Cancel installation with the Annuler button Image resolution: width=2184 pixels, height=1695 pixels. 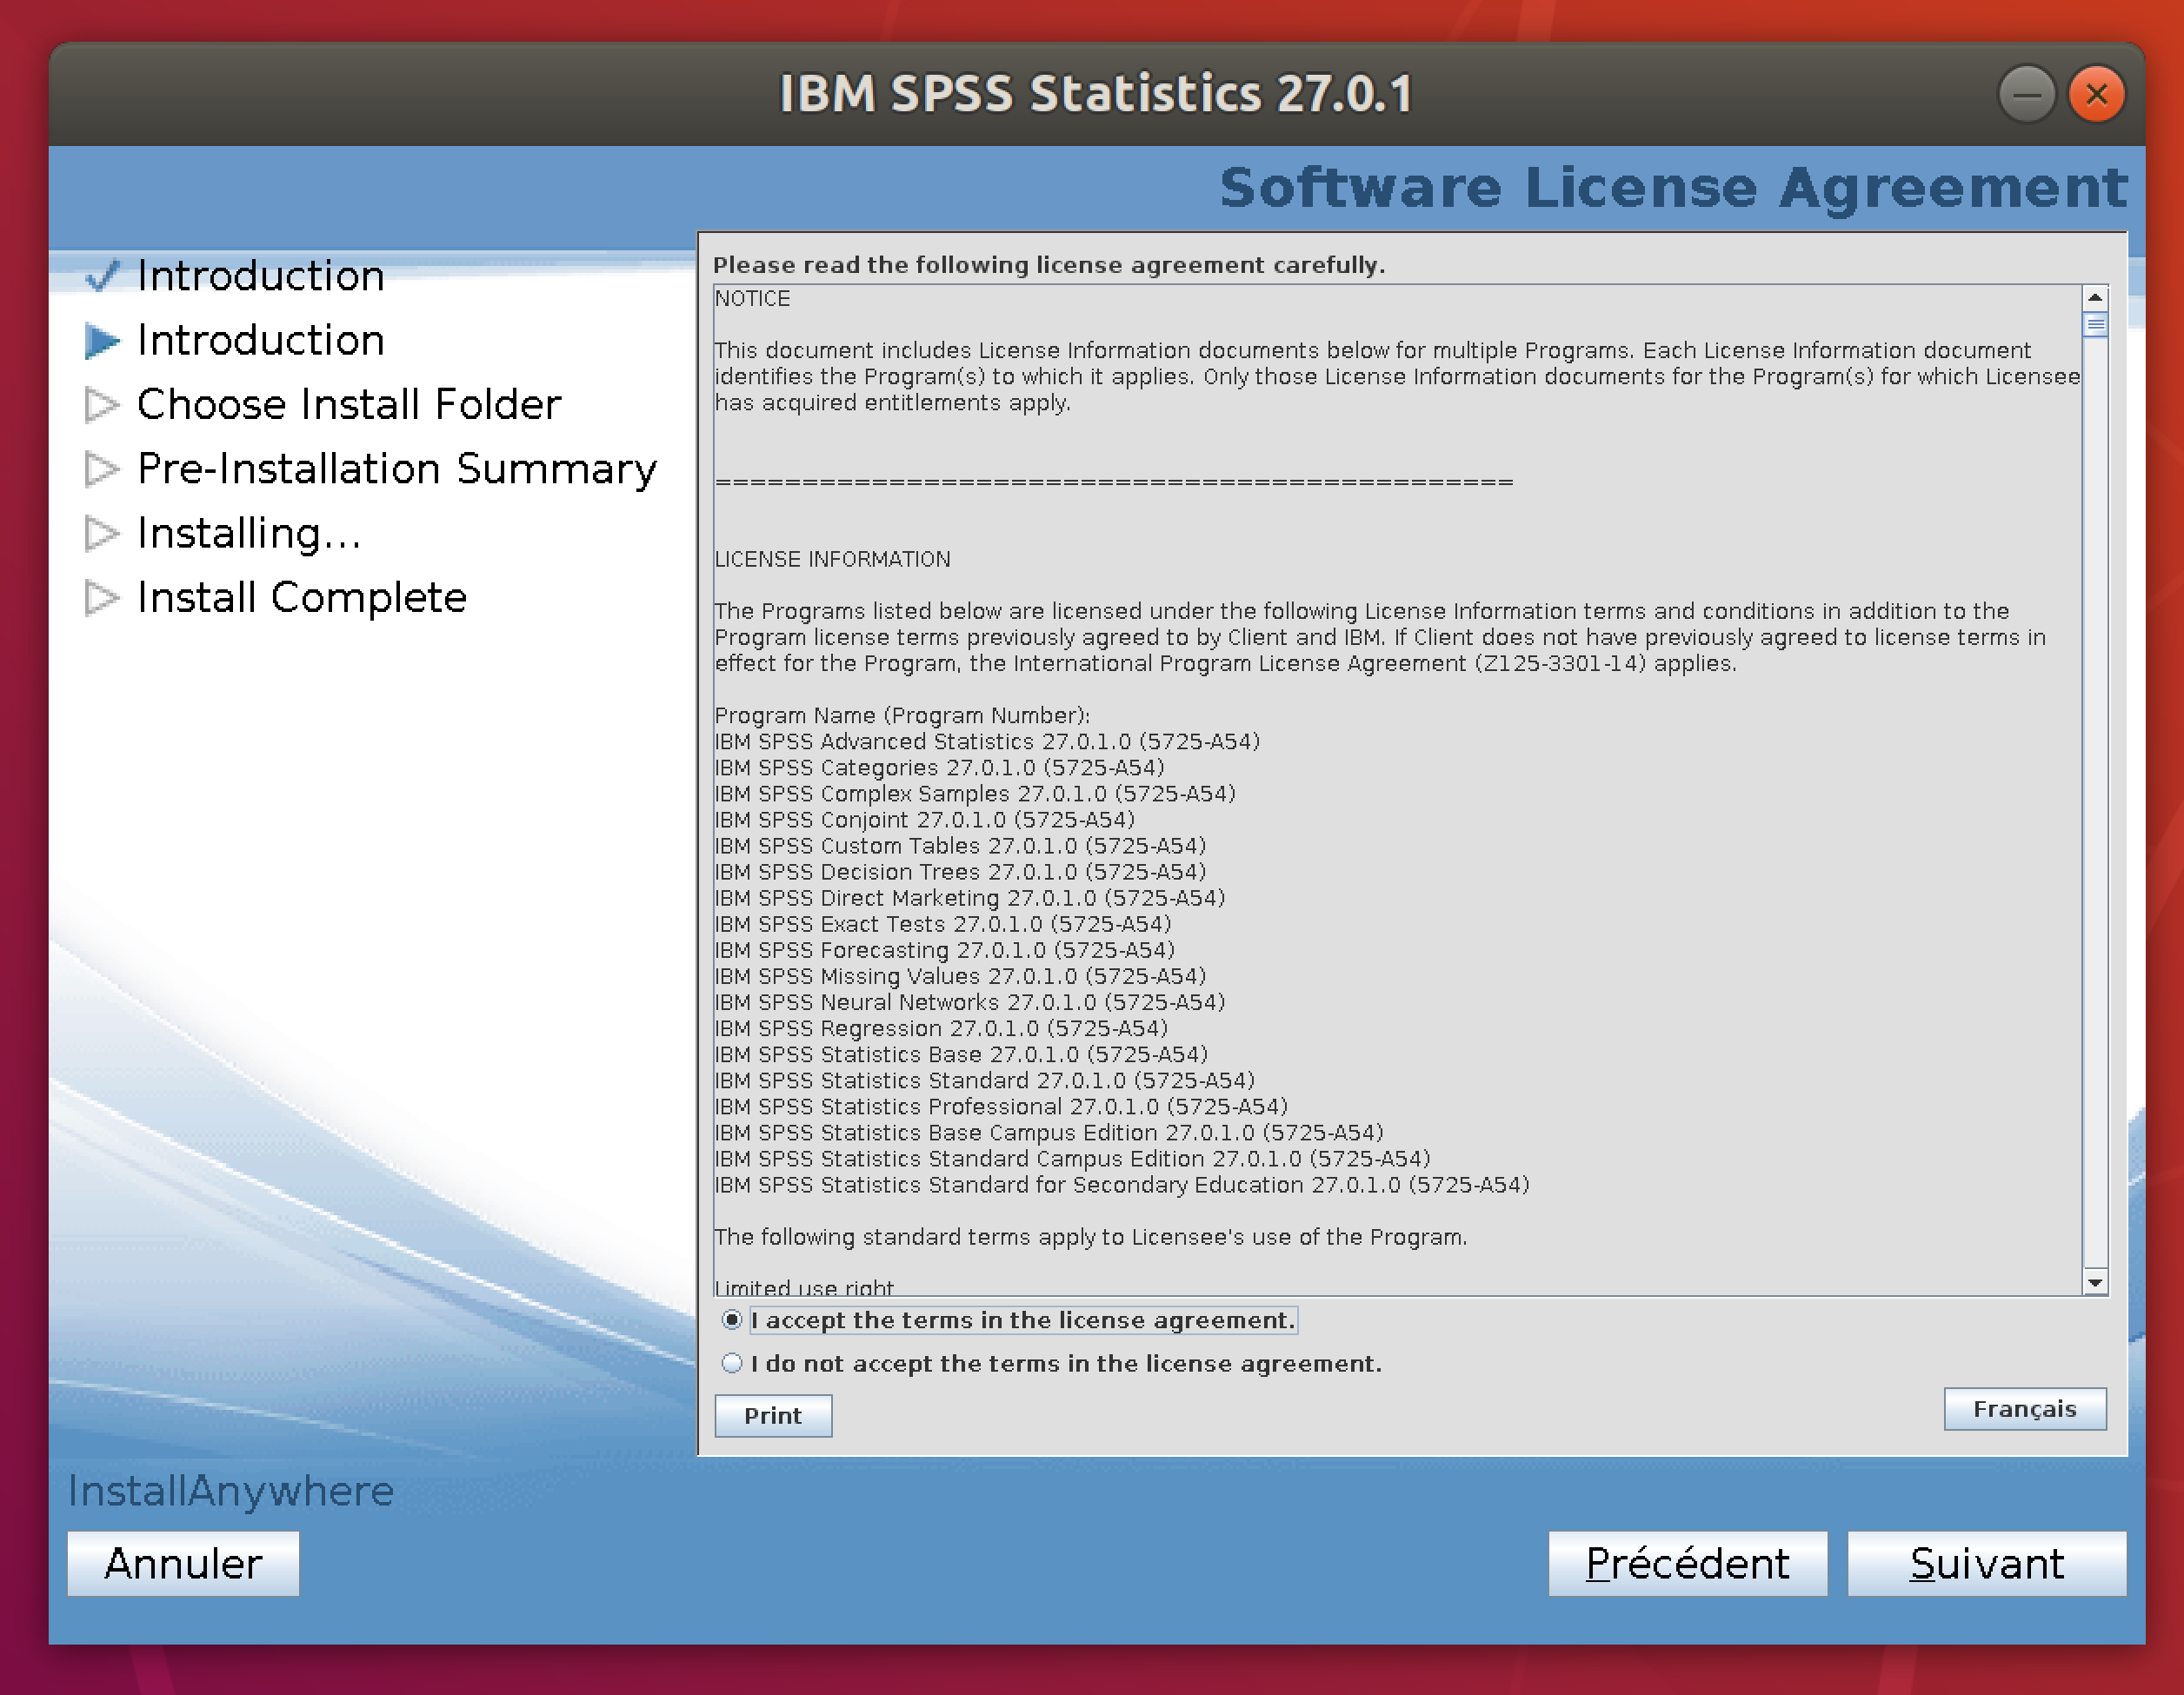pyautogui.click(x=183, y=1563)
